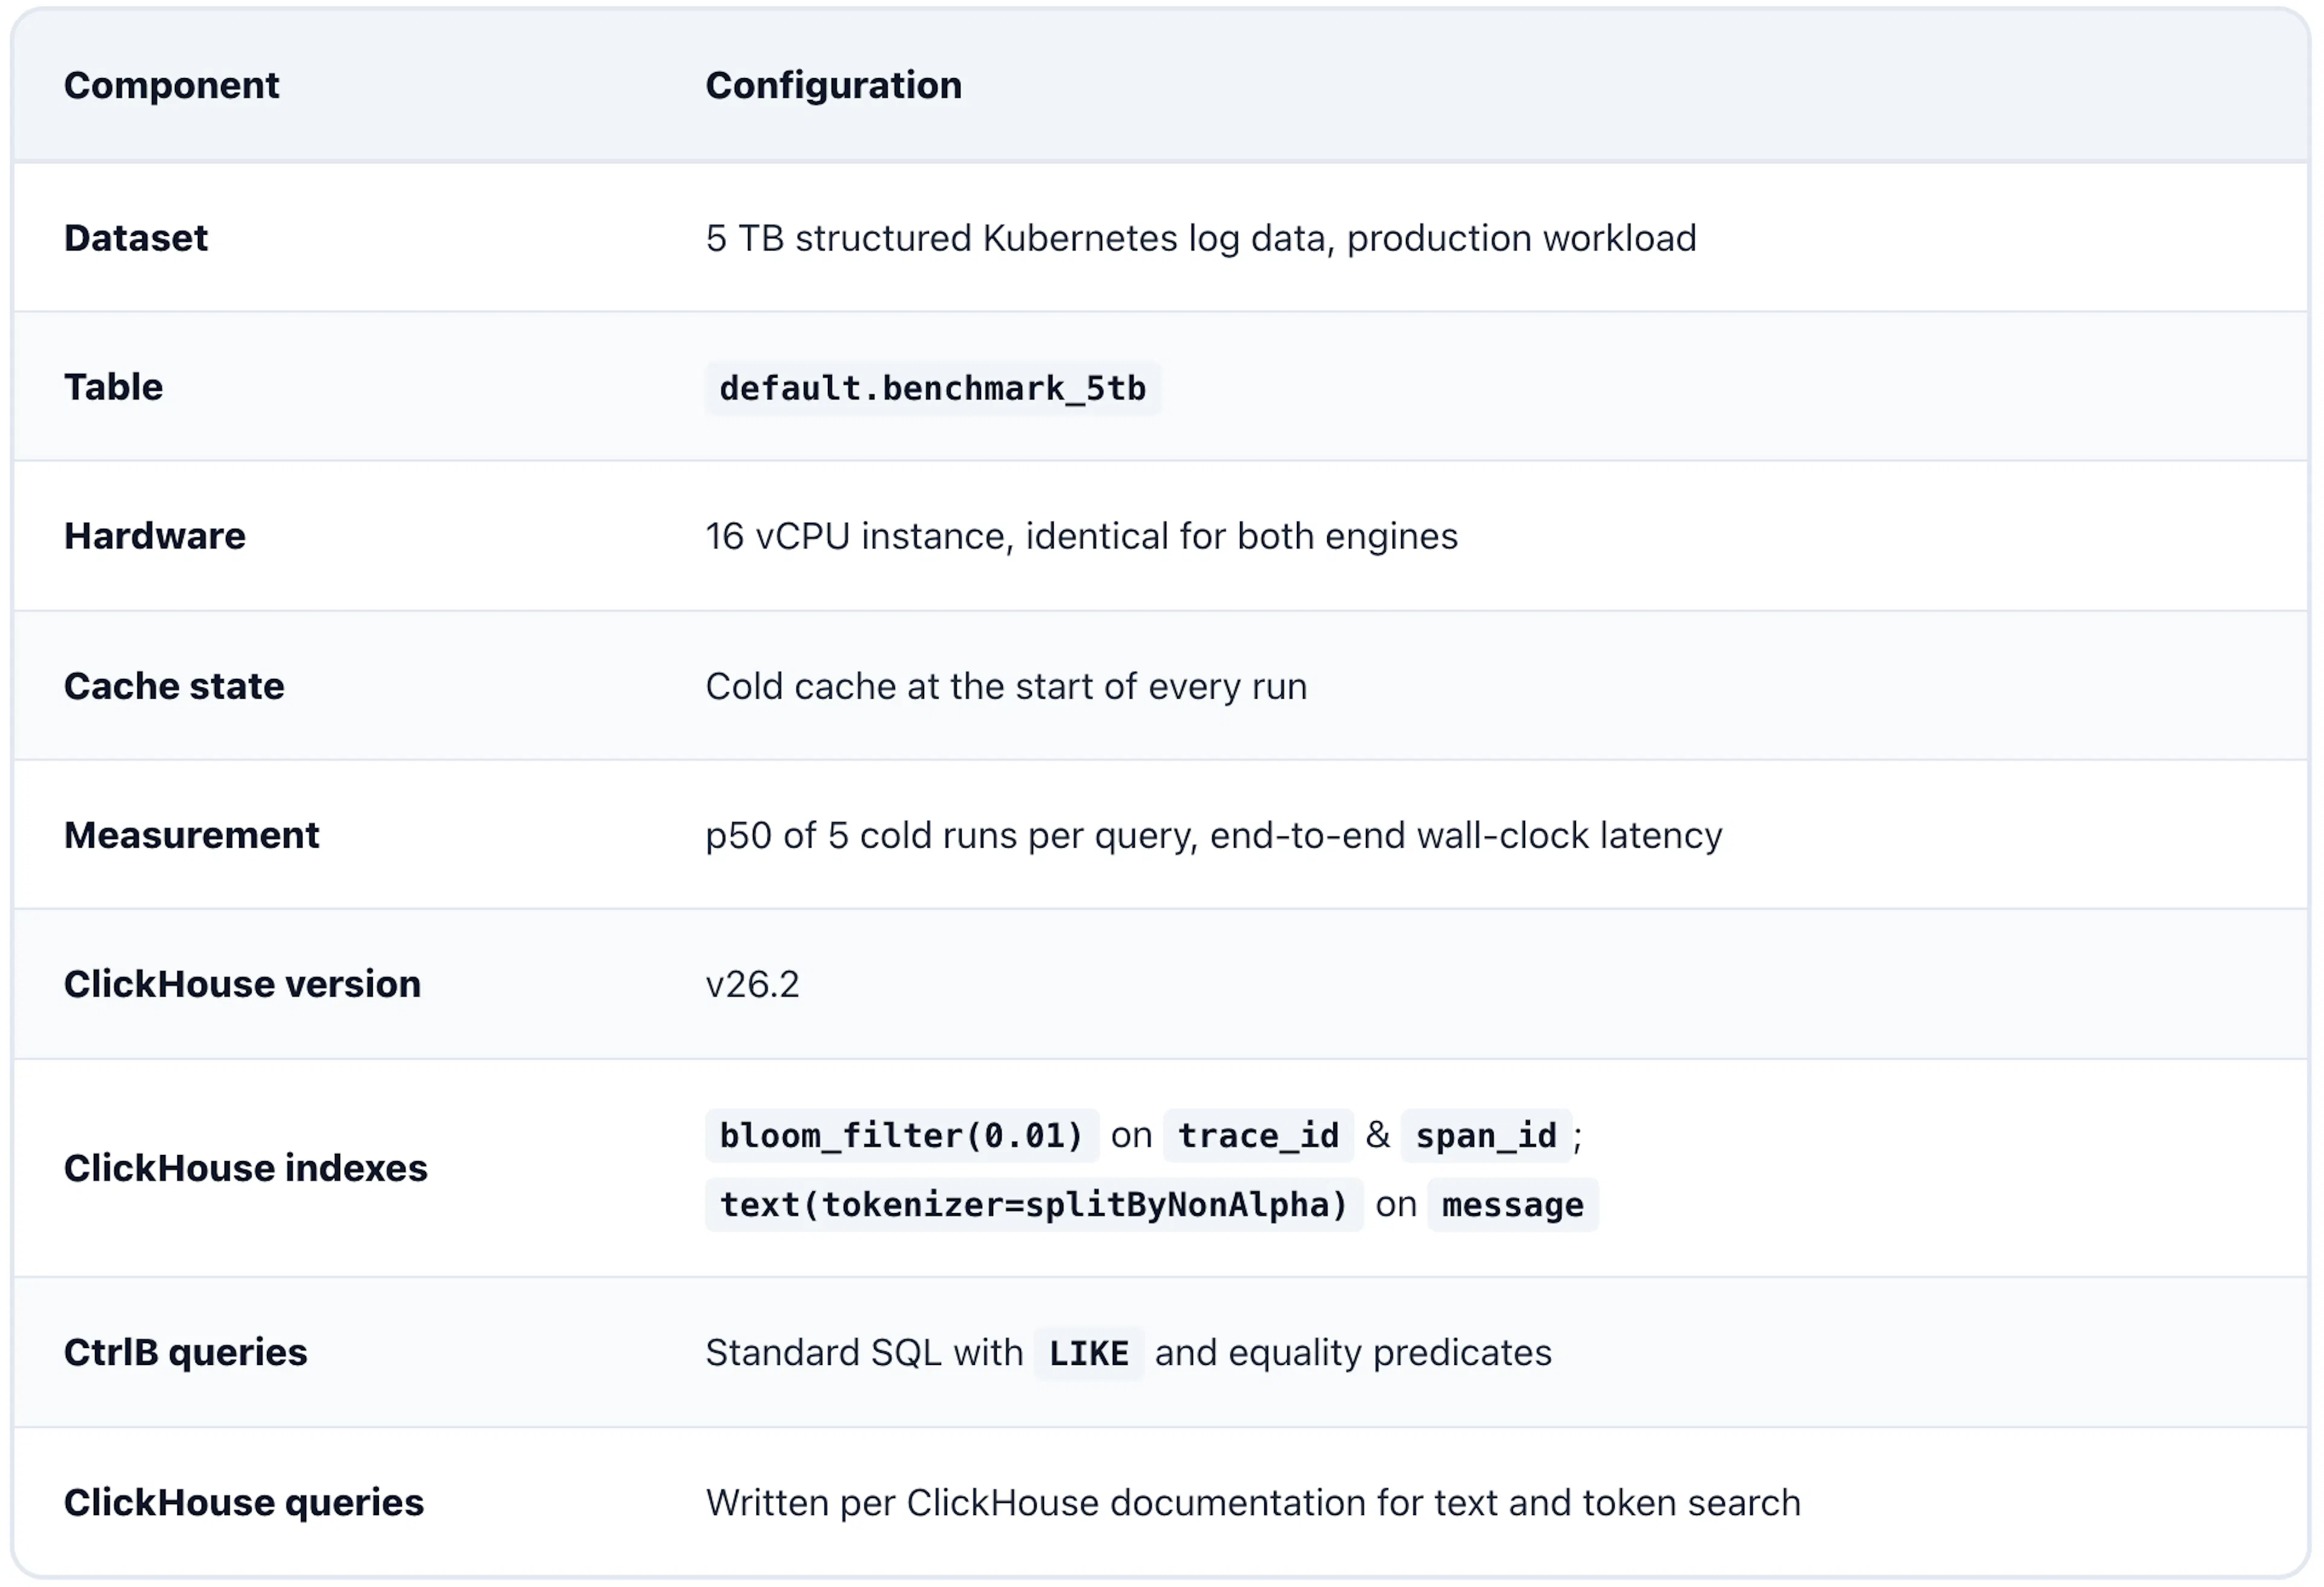2324x1587 pixels.
Task: Click the Component column header
Action: tap(171, 86)
